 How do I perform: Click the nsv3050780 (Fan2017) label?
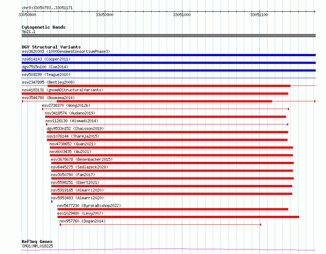coord(73,175)
